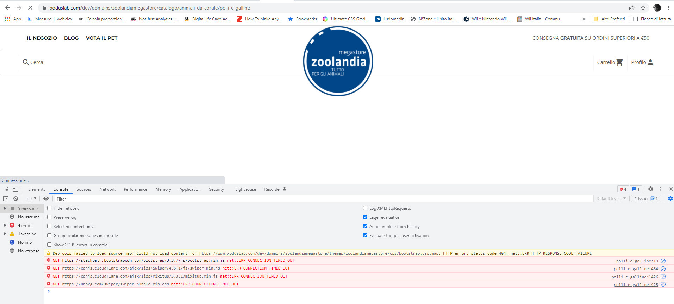Open the bootstrap.min.js error URL
Screen dimensions: 674x304
(143, 261)
